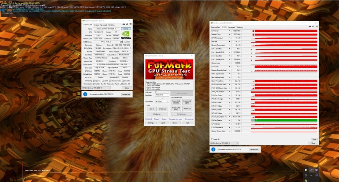339x182 pixels.
Task: Open the Compare your score link
Action: tap(176, 119)
